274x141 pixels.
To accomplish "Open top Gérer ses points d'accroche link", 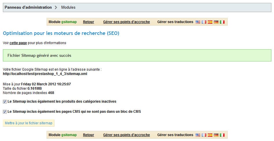I will [x=126, y=22].
